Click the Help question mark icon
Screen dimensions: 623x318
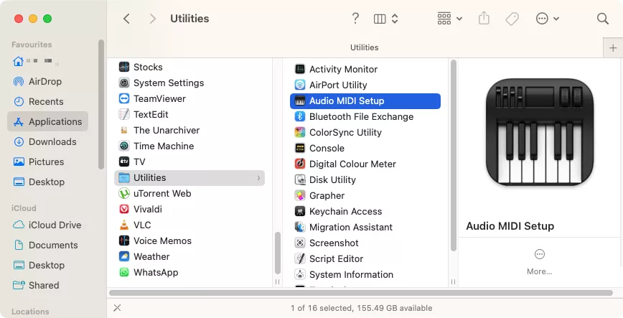[x=355, y=19]
